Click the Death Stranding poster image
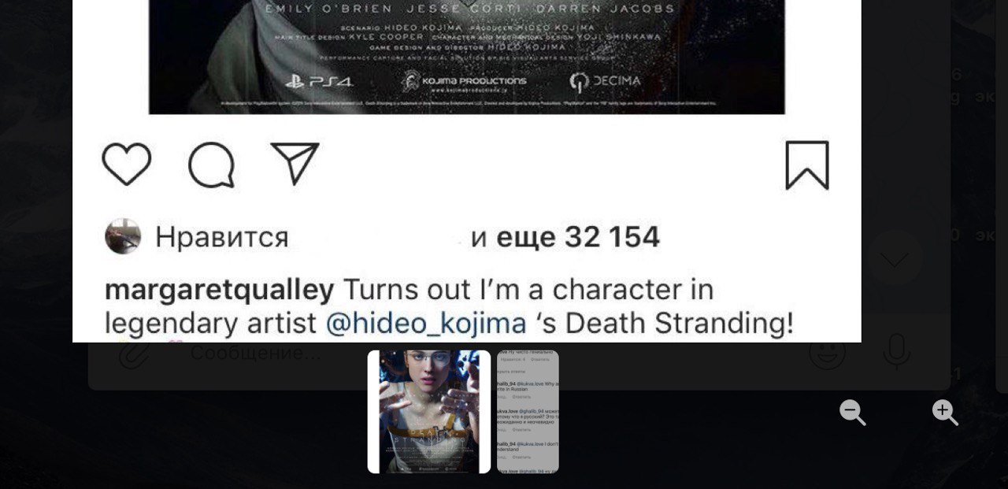The width and height of the screenshot is (1008, 489). [467, 57]
